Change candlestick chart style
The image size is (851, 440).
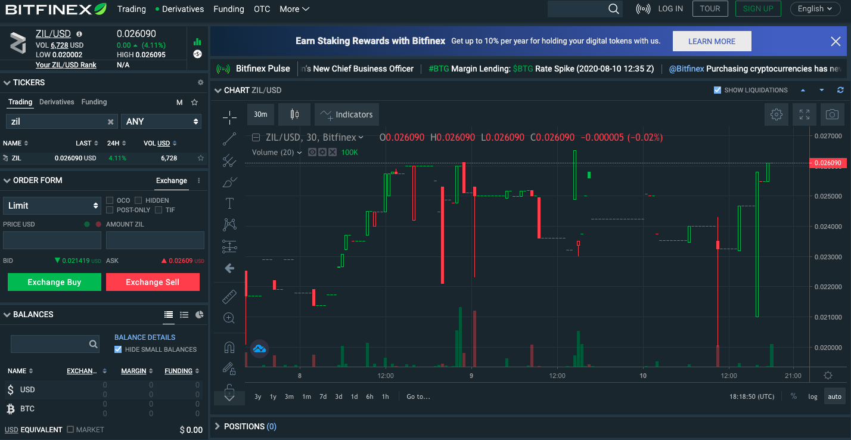click(294, 114)
